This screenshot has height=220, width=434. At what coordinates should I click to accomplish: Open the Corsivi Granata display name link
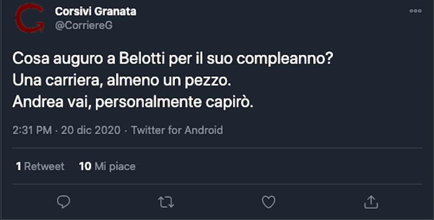pyautogui.click(x=95, y=11)
